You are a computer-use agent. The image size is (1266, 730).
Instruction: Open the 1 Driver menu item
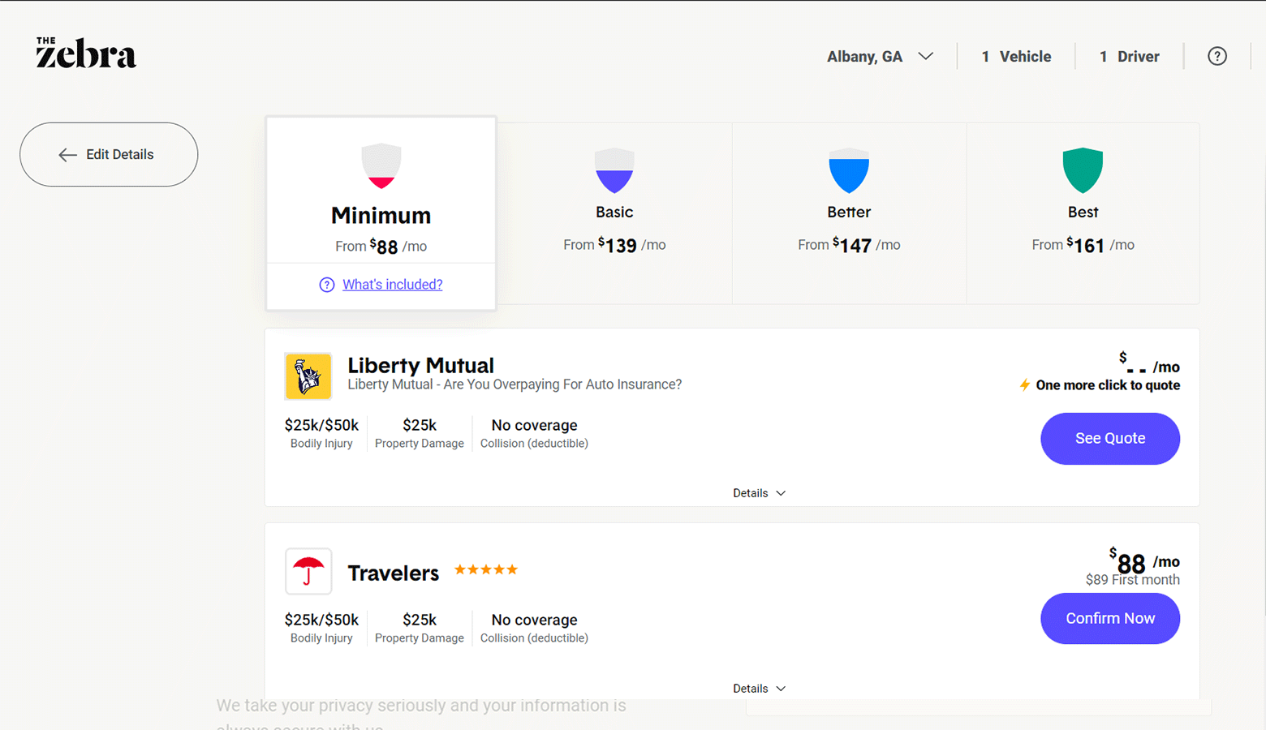pos(1129,57)
